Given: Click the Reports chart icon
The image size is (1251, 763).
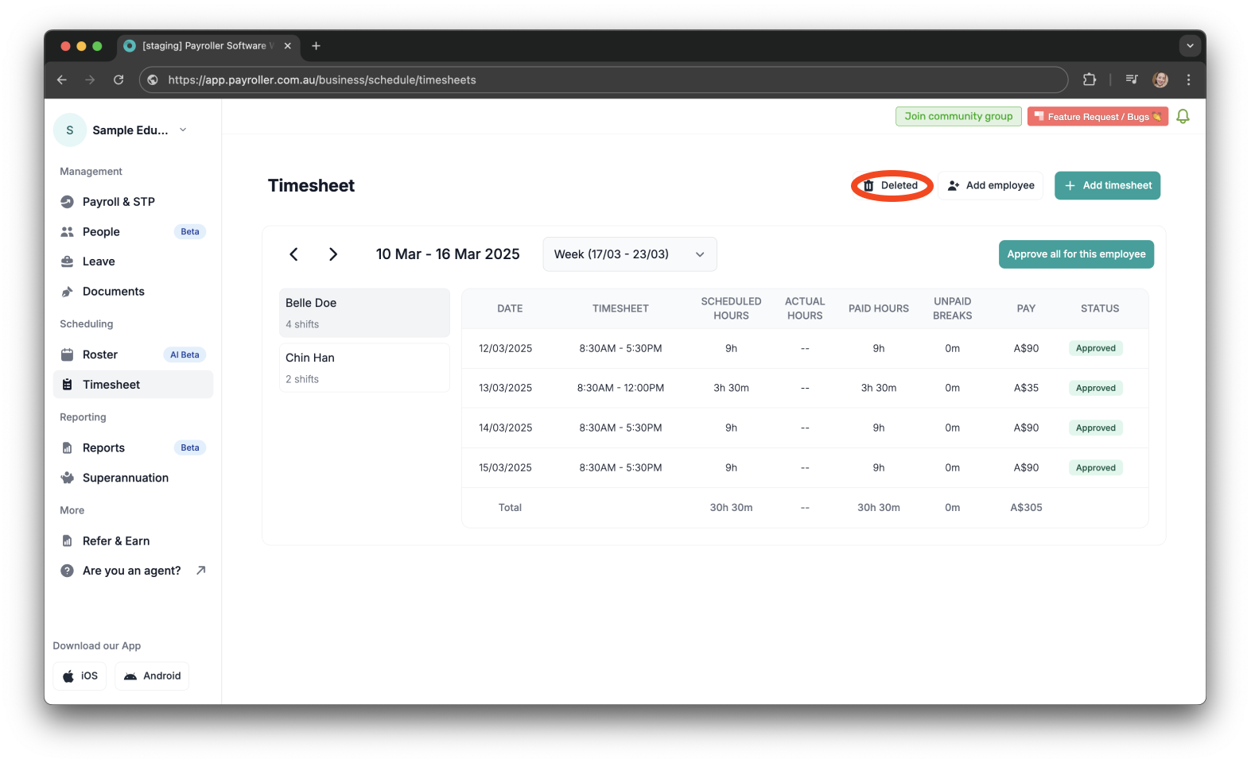Looking at the screenshot, I should (68, 448).
